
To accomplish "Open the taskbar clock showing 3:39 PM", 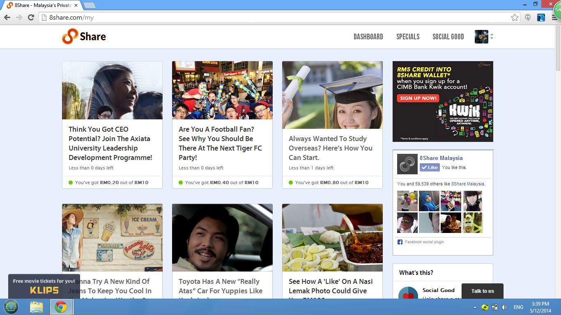I will [540, 307].
